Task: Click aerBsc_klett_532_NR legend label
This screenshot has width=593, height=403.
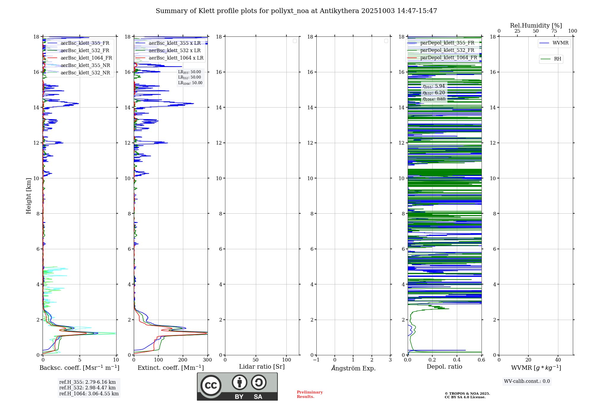Action: [85, 73]
